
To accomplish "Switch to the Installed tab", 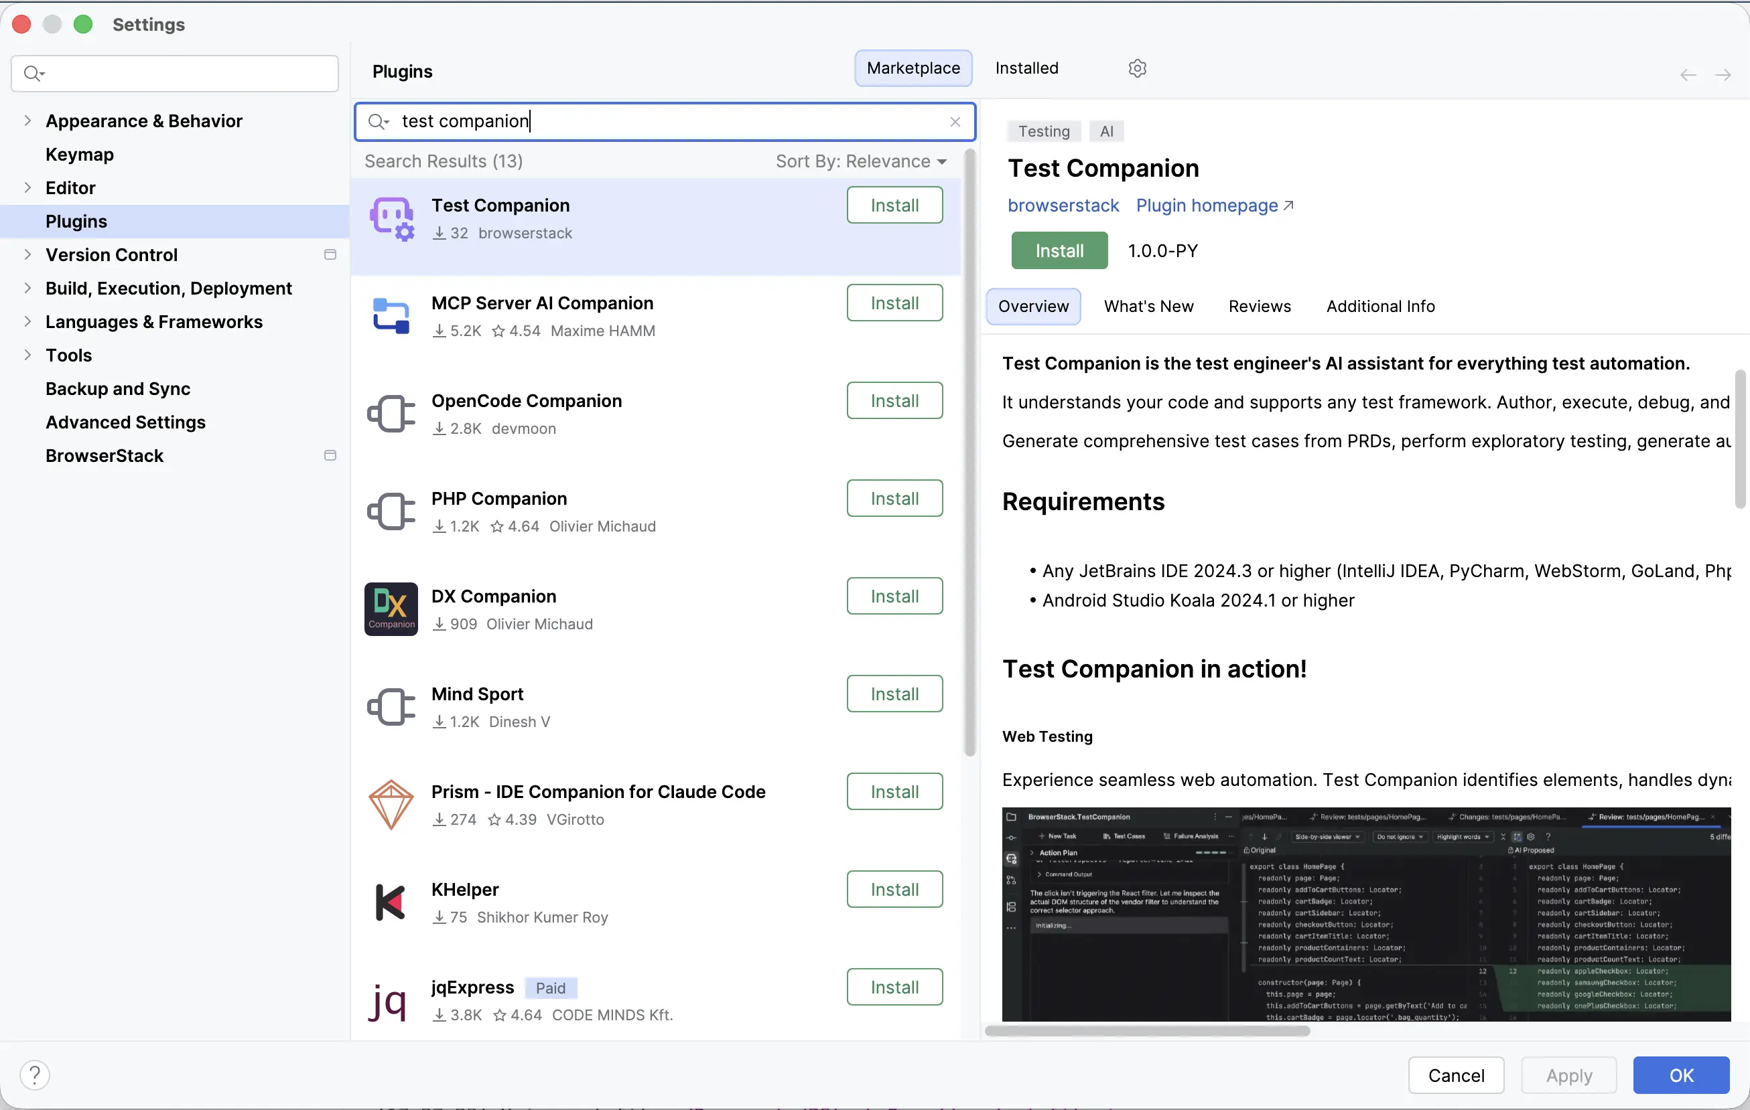I will click(1027, 68).
